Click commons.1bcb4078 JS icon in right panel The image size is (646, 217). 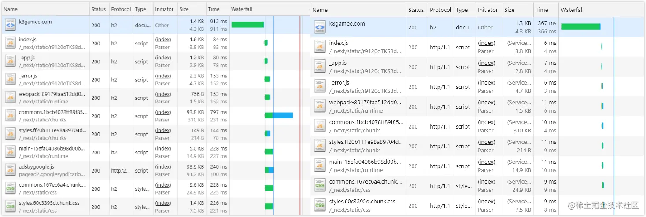point(320,126)
